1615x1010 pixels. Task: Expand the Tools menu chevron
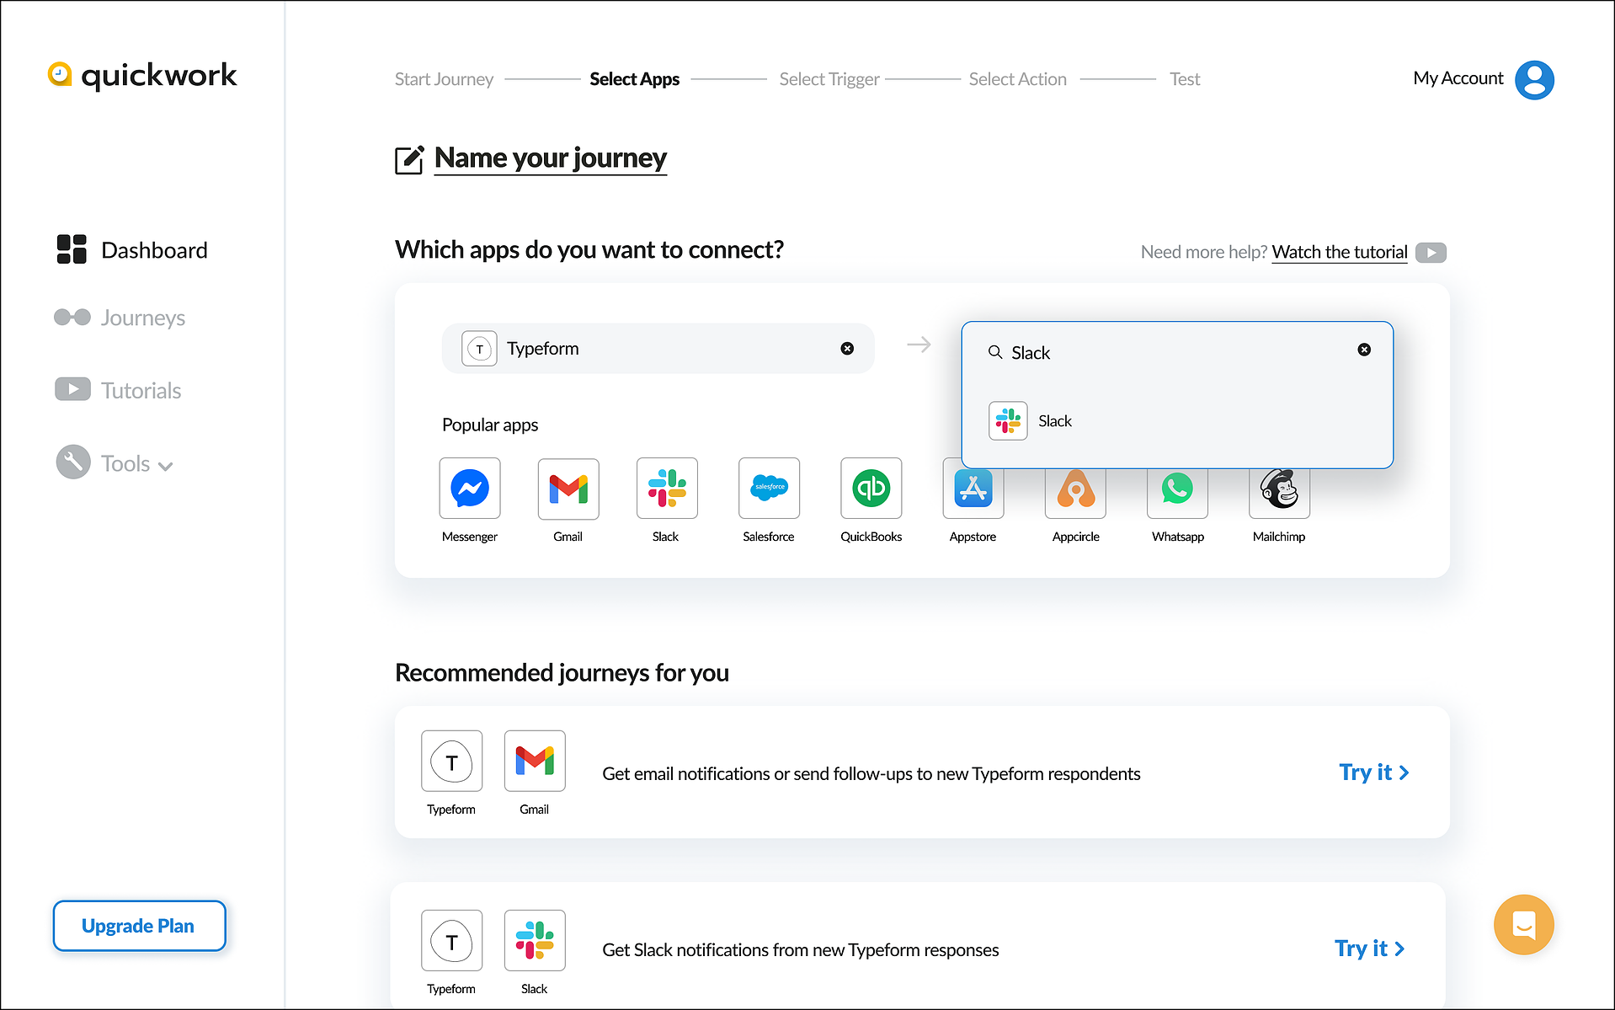point(165,466)
